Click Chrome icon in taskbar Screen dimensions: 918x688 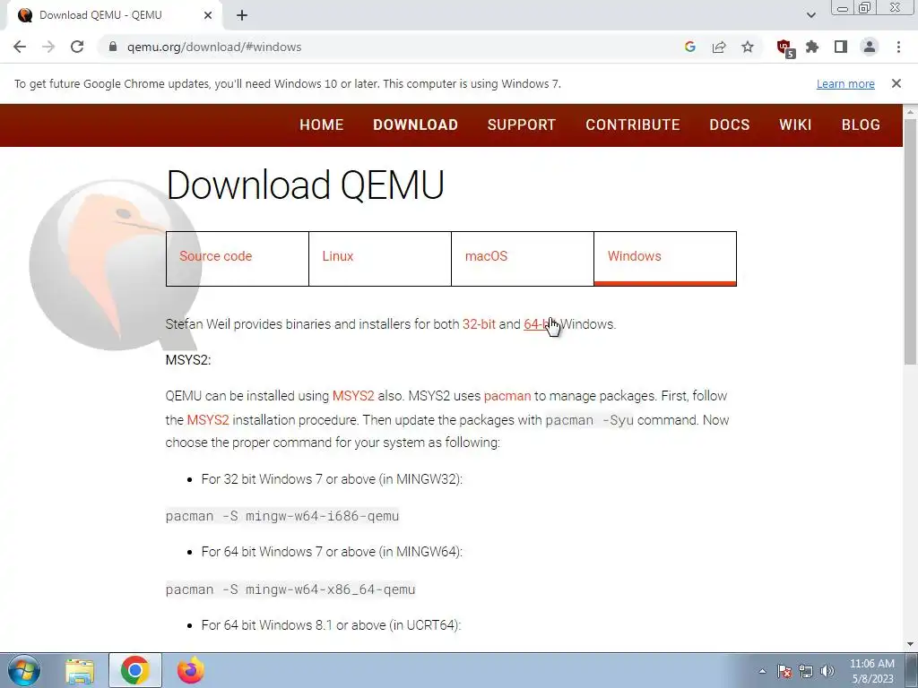(135, 670)
